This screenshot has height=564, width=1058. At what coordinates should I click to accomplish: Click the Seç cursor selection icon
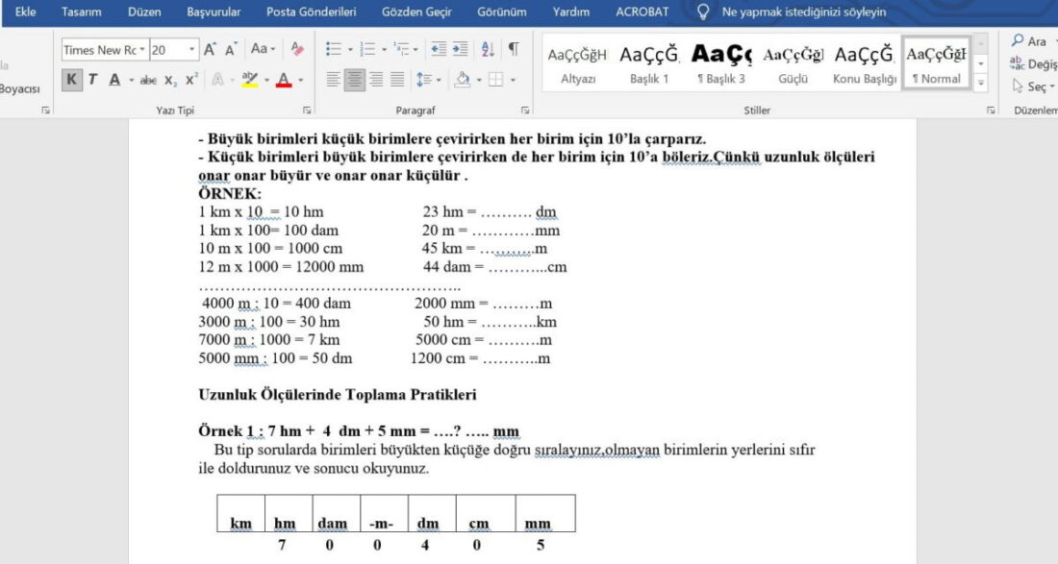[1018, 86]
